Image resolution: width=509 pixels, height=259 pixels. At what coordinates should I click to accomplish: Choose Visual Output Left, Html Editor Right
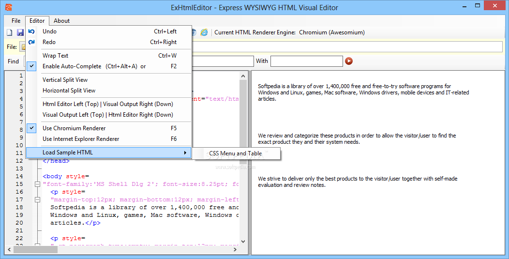click(x=109, y=115)
